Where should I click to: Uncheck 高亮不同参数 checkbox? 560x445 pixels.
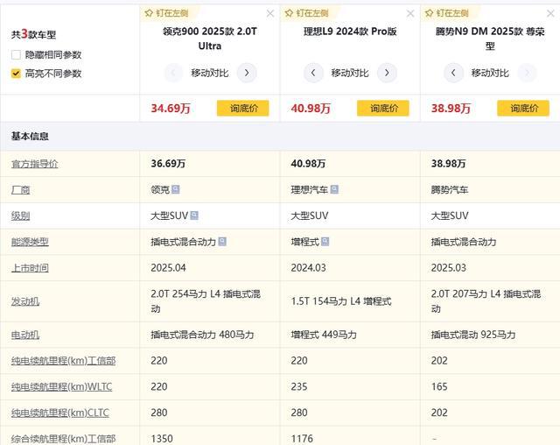pyautogui.click(x=16, y=74)
